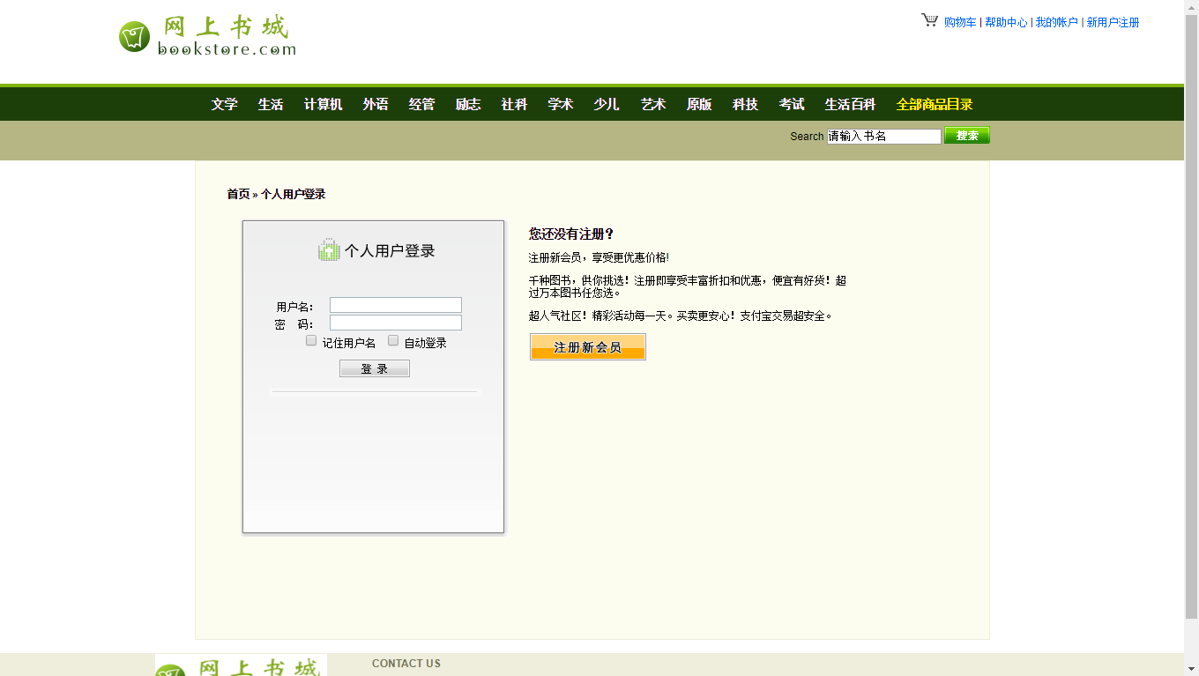Open the 科技 category
The width and height of the screenshot is (1199, 676).
click(x=745, y=104)
